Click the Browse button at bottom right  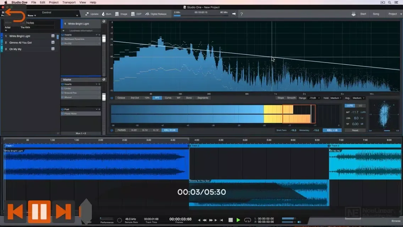(x=396, y=221)
